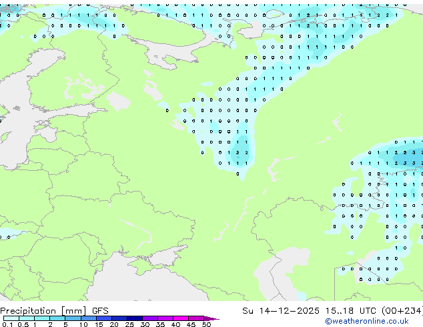This screenshot has height=327, width=423.
Task: Click the 30–35 mm purple legend swatch
Action: (x=150, y=318)
